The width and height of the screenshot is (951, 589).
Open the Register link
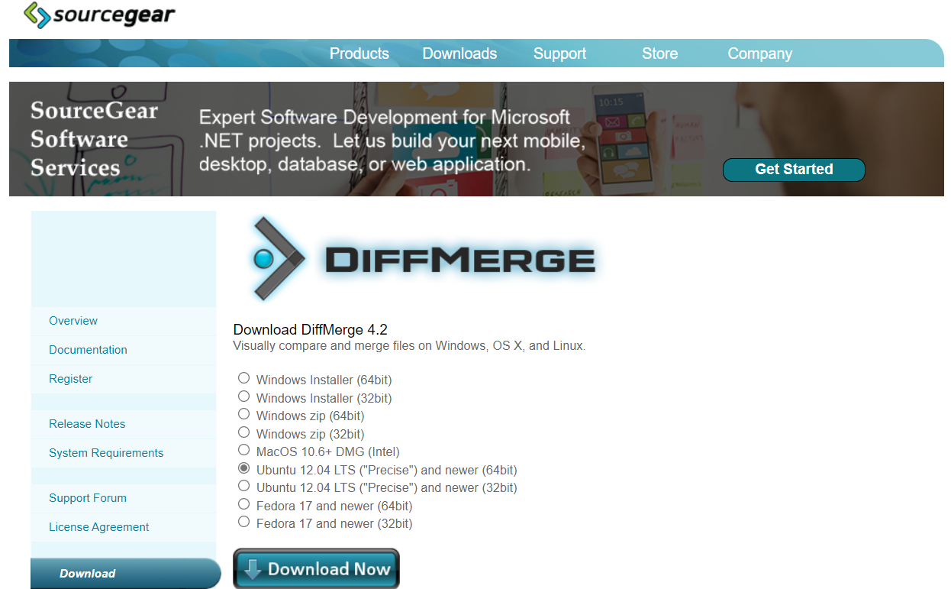(70, 379)
